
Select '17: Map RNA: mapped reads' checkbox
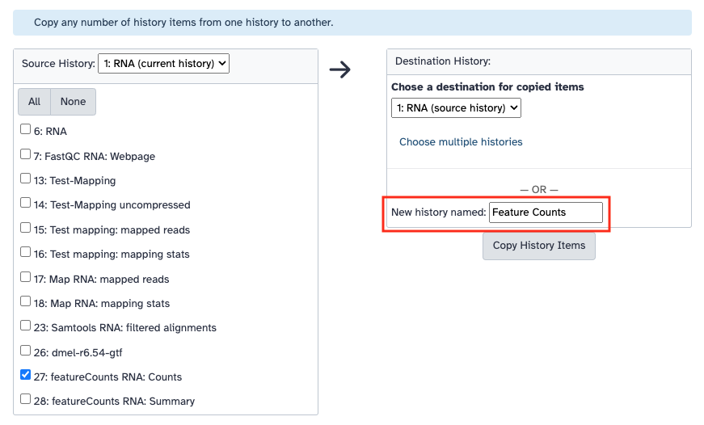[x=26, y=277]
